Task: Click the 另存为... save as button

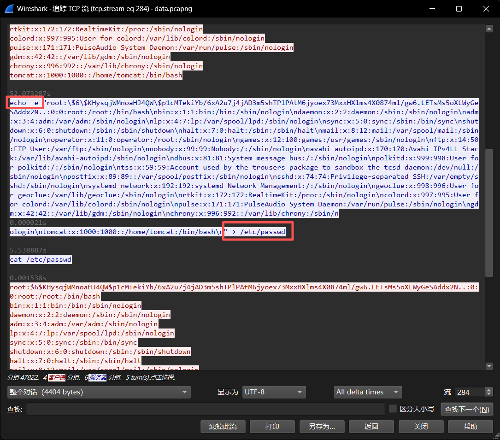Action: 322,427
